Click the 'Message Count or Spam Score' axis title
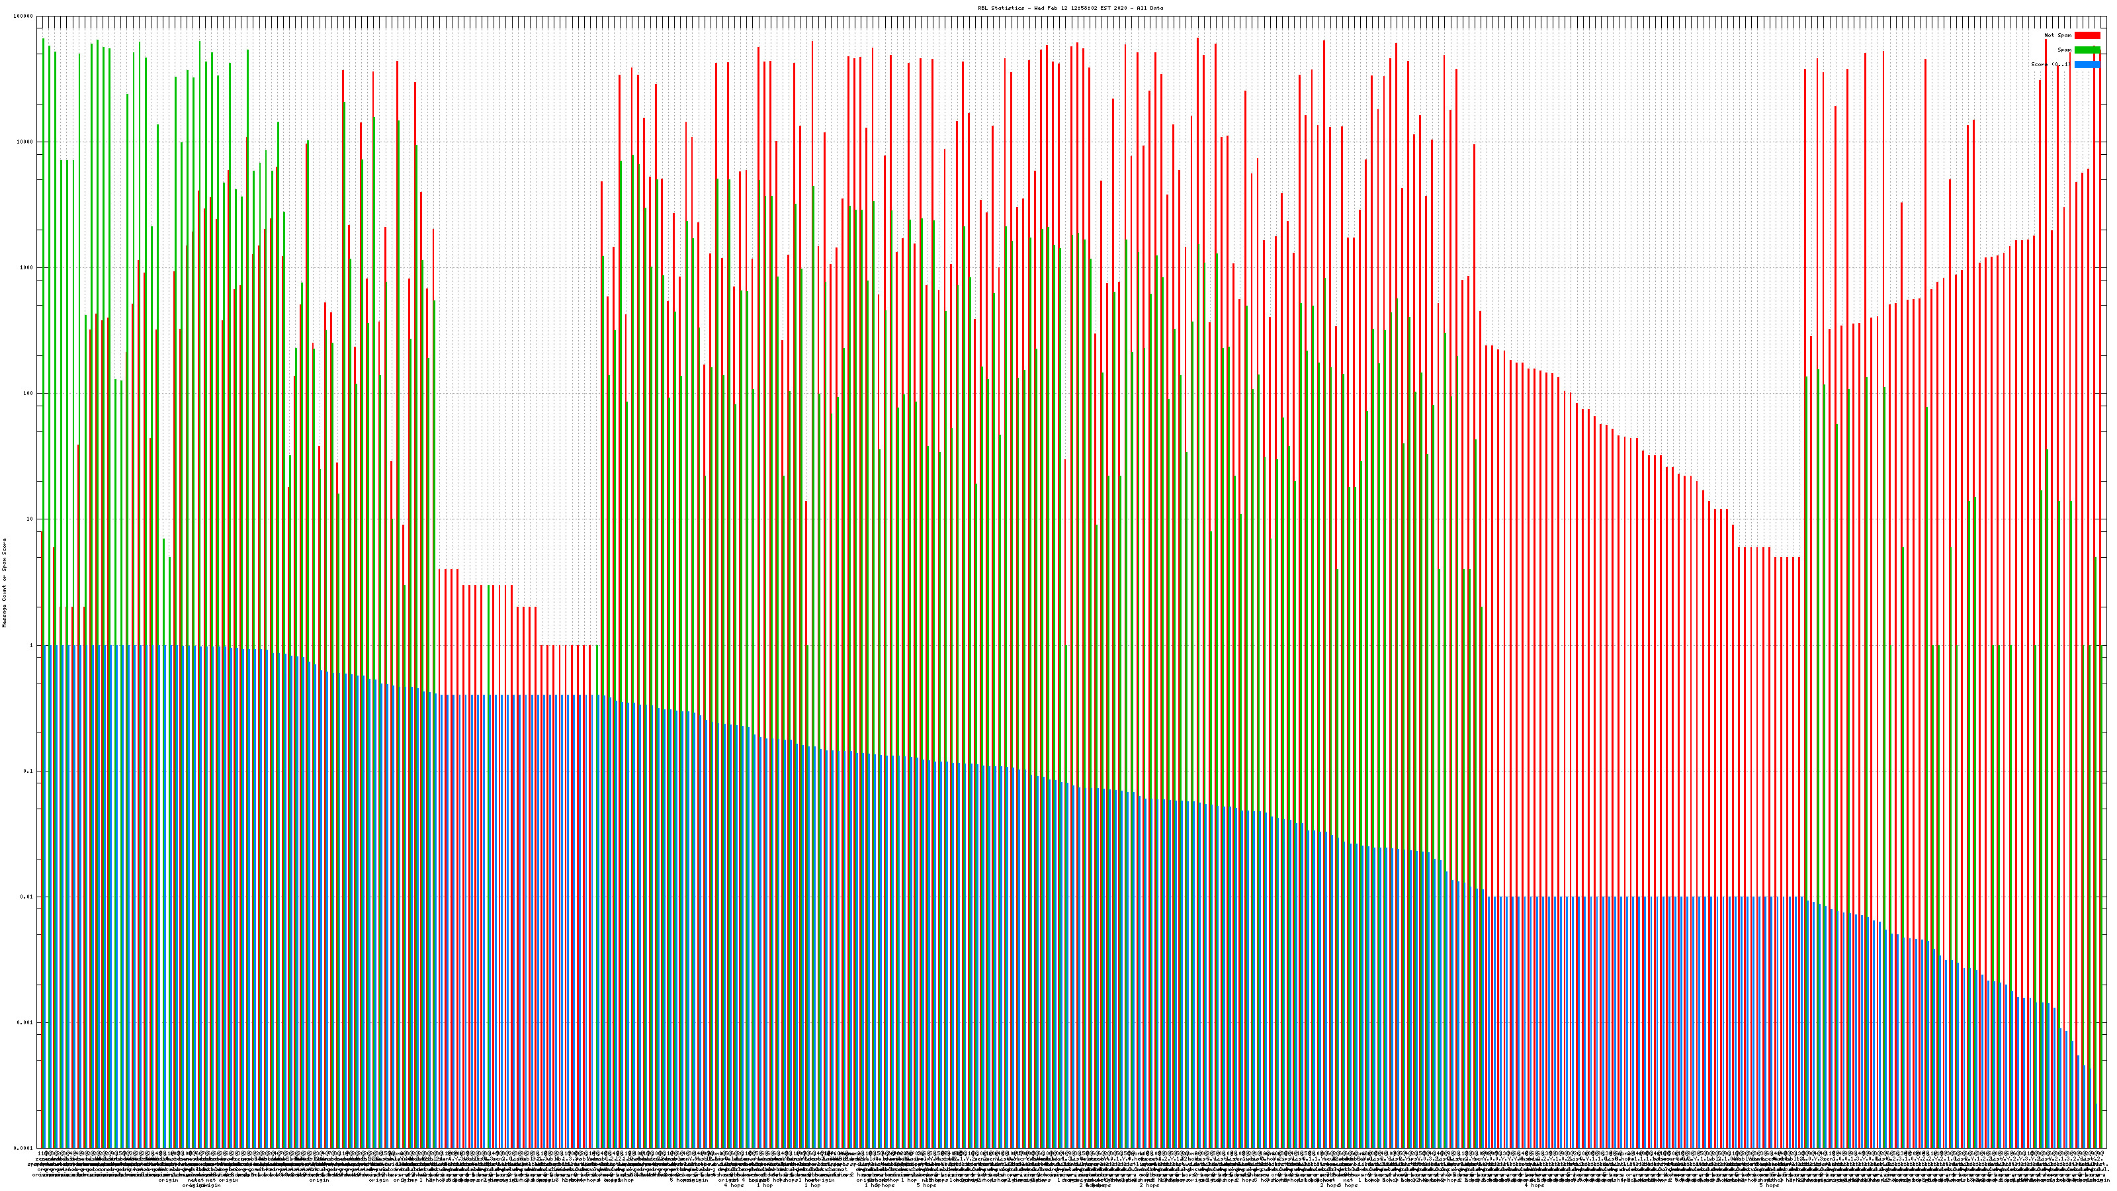 click(x=4, y=583)
